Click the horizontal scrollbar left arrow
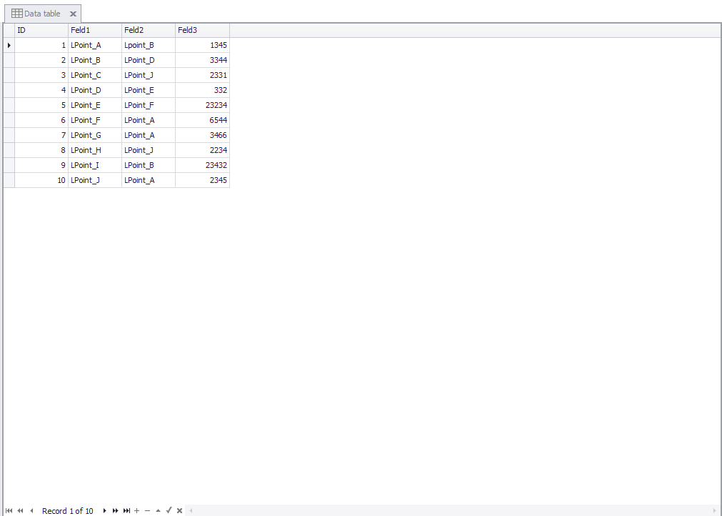The image size is (722, 516). 191,511
